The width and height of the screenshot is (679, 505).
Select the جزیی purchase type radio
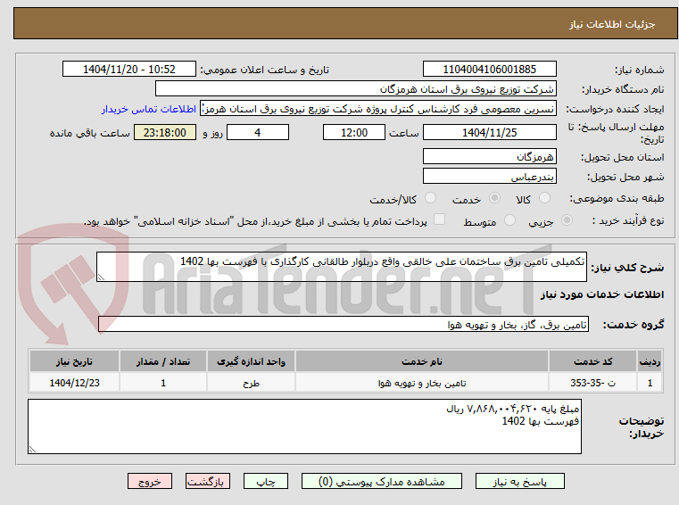567,220
